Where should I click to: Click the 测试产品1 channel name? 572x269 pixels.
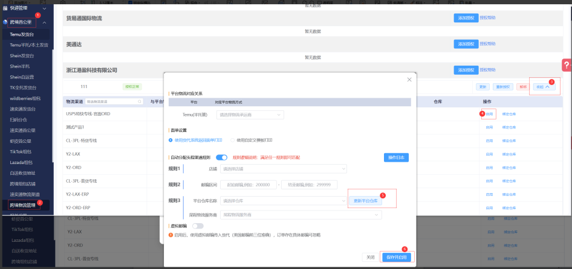(x=76, y=127)
